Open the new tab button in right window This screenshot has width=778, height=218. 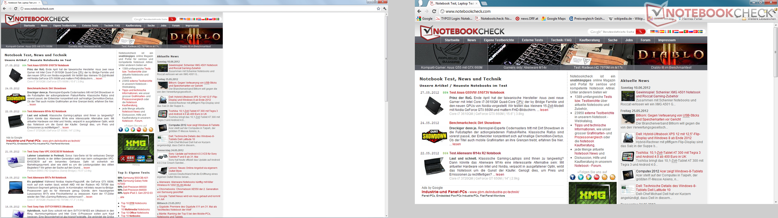click(x=484, y=3)
